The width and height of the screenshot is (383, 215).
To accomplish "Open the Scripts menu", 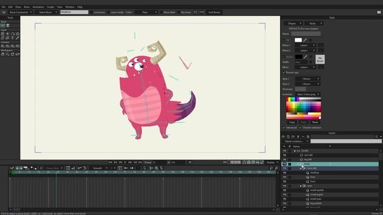I will 50,7.
